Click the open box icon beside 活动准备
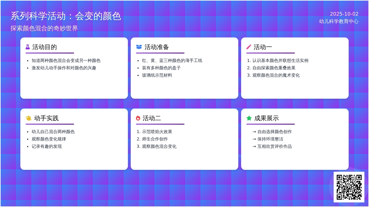Viewport: 369px width, 207px height. coord(139,47)
